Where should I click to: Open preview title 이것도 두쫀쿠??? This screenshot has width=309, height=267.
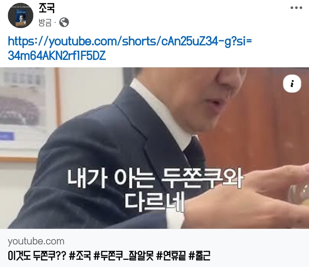tap(37, 256)
